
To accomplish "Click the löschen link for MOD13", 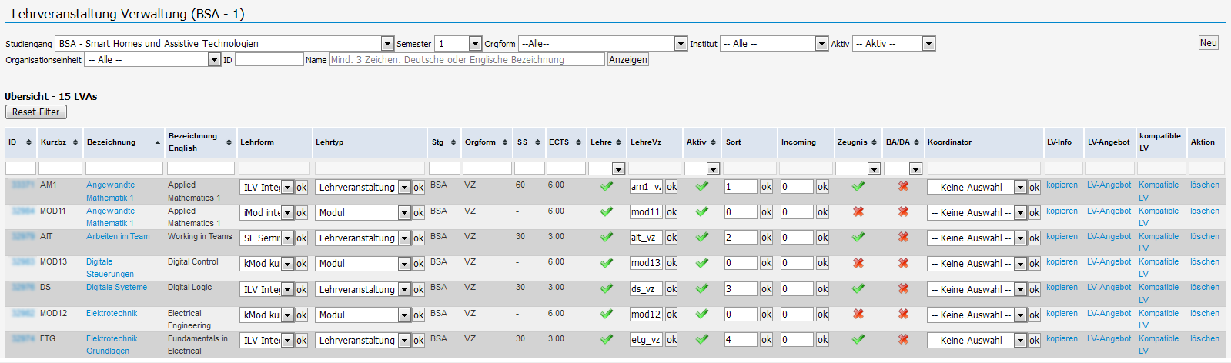I will [x=1204, y=262].
